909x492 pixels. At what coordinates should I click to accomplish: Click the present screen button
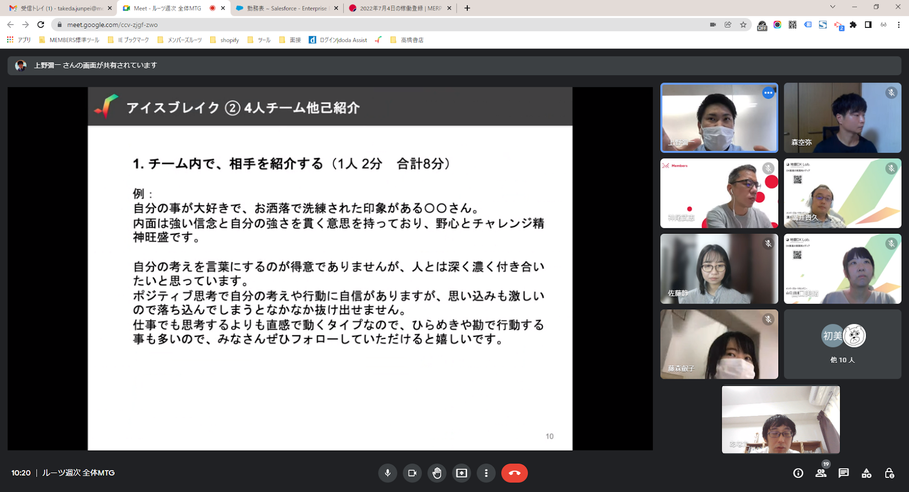click(461, 473)
